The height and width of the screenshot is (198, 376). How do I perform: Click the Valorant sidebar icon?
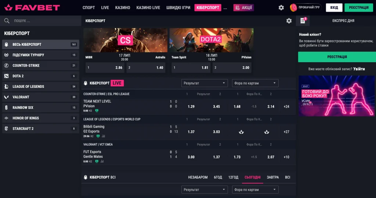tap(7, 97)
